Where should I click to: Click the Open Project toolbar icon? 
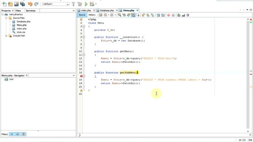[x=16, y=4]
